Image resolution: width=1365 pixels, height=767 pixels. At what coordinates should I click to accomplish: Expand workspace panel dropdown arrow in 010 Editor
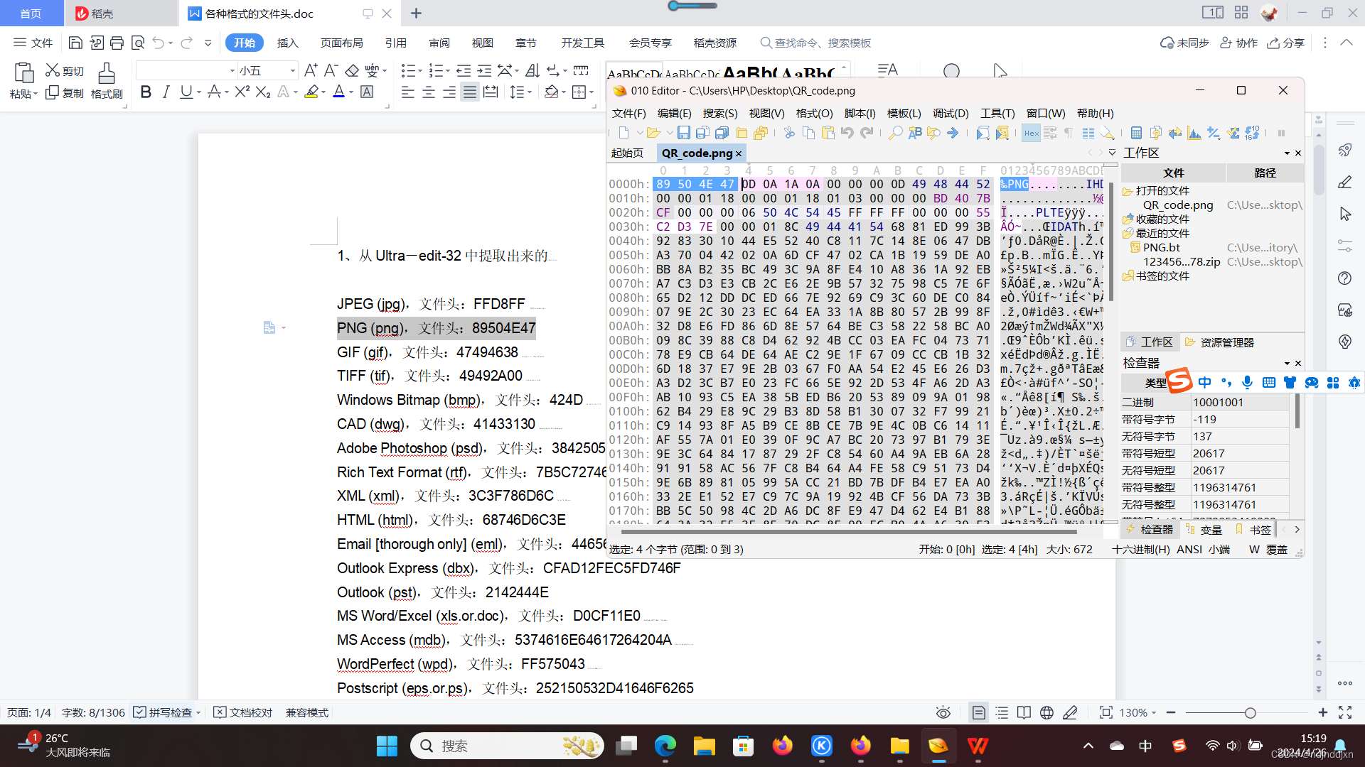click(1287, 153)
